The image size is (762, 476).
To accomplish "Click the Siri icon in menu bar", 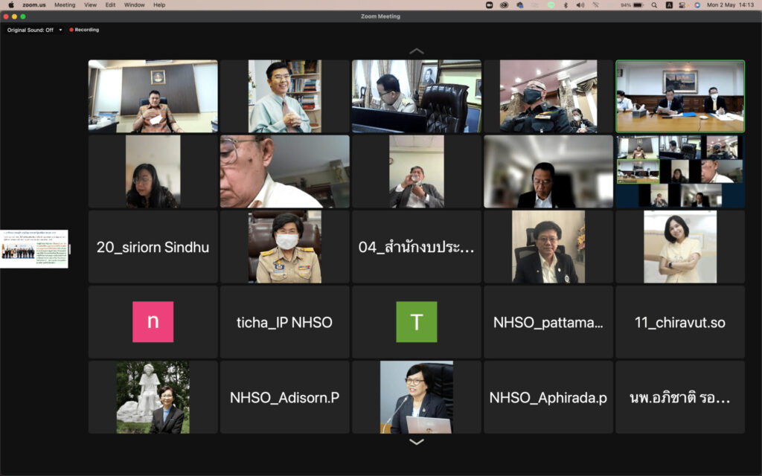I will coord(697,4).
